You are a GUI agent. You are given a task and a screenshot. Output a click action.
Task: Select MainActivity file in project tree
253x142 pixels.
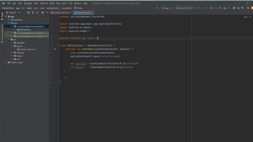pos(24,30)
